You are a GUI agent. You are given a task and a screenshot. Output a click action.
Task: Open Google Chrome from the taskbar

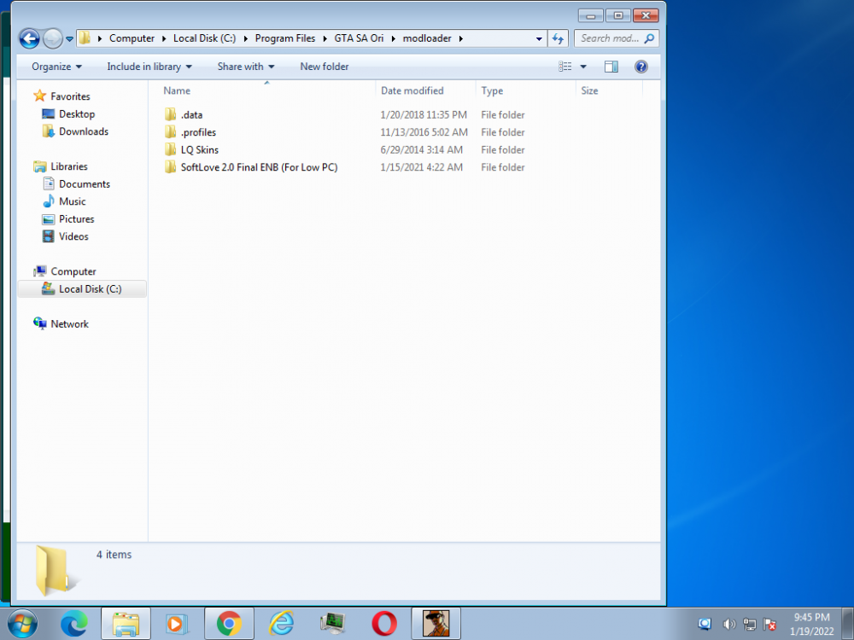[229, 624]
